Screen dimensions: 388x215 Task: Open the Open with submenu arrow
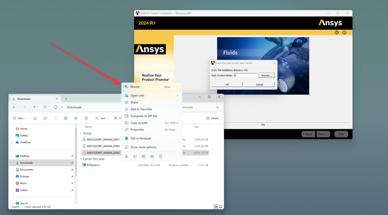tap(178, 95)
